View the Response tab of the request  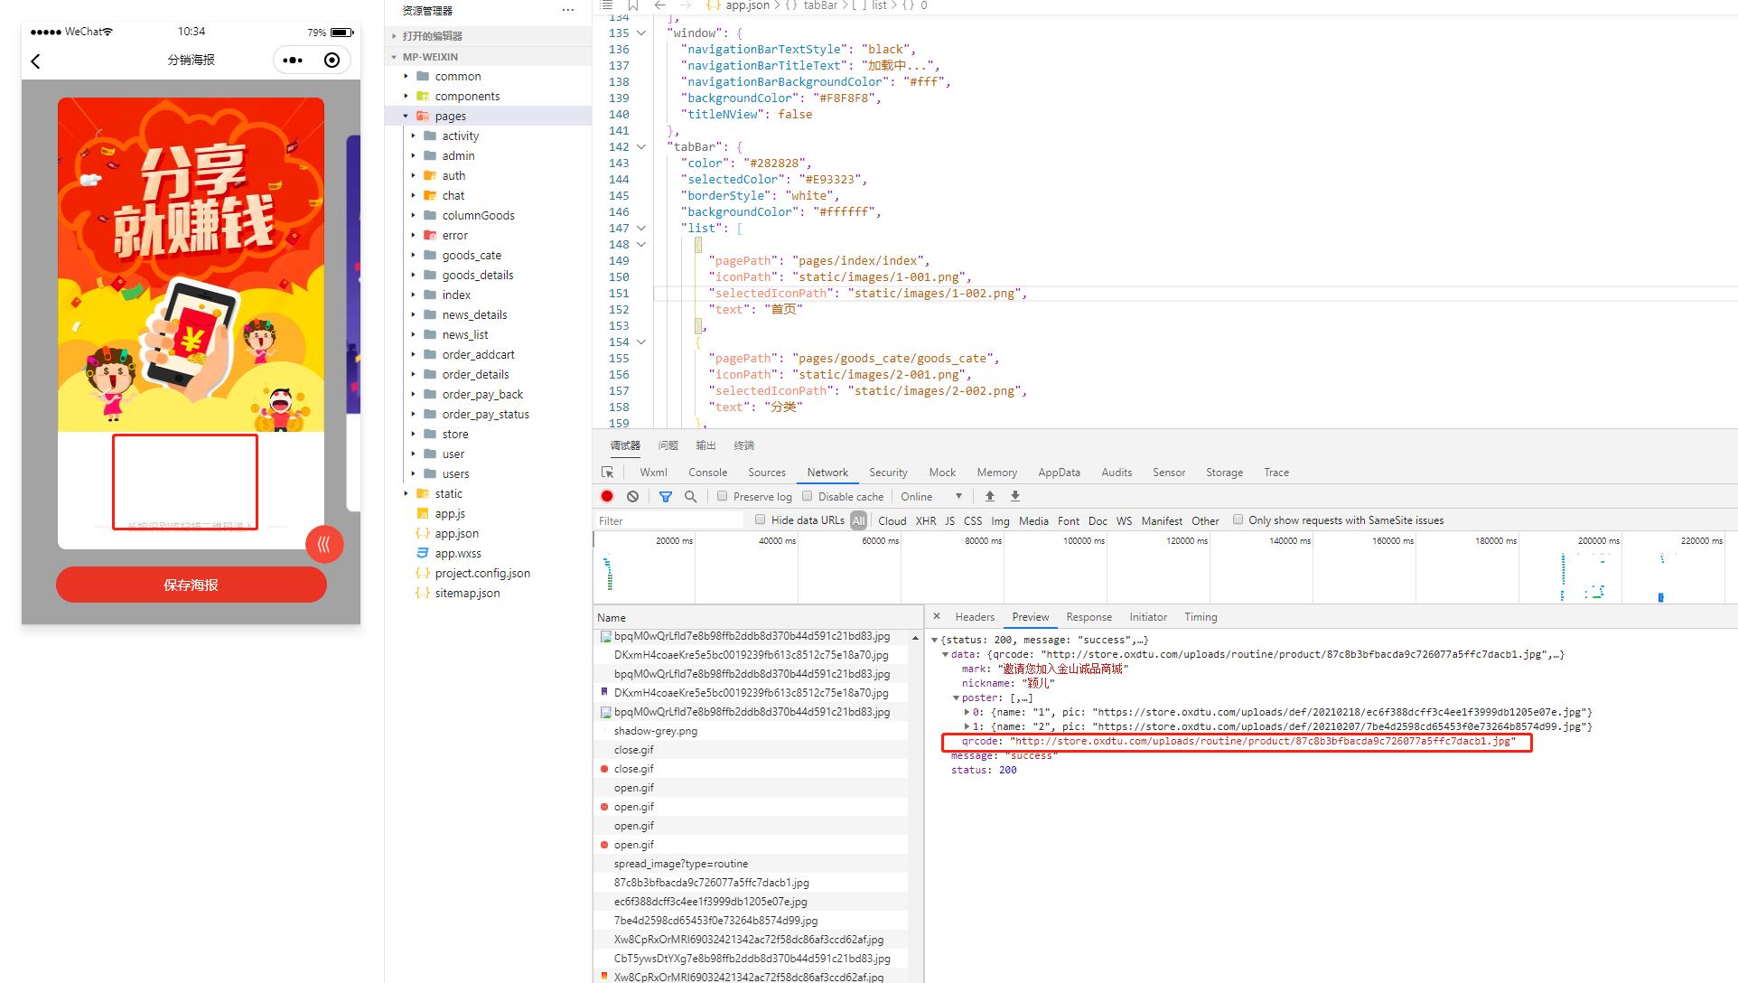click(1089, 616)
